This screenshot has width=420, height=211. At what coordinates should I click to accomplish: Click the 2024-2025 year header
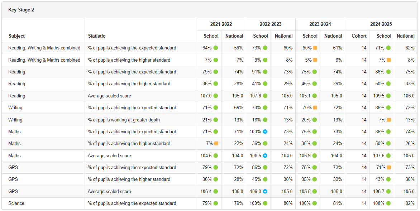point(381,24)
